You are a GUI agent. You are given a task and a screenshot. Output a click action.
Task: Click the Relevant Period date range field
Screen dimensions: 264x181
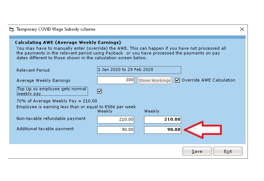139,70
